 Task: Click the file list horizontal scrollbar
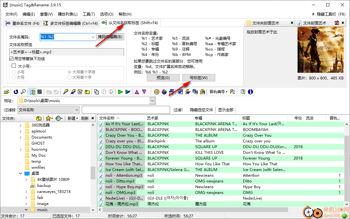tap(196, 210)
